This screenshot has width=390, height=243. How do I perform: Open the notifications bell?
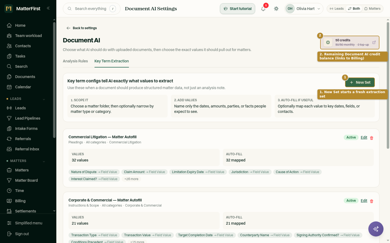[263, 9]
